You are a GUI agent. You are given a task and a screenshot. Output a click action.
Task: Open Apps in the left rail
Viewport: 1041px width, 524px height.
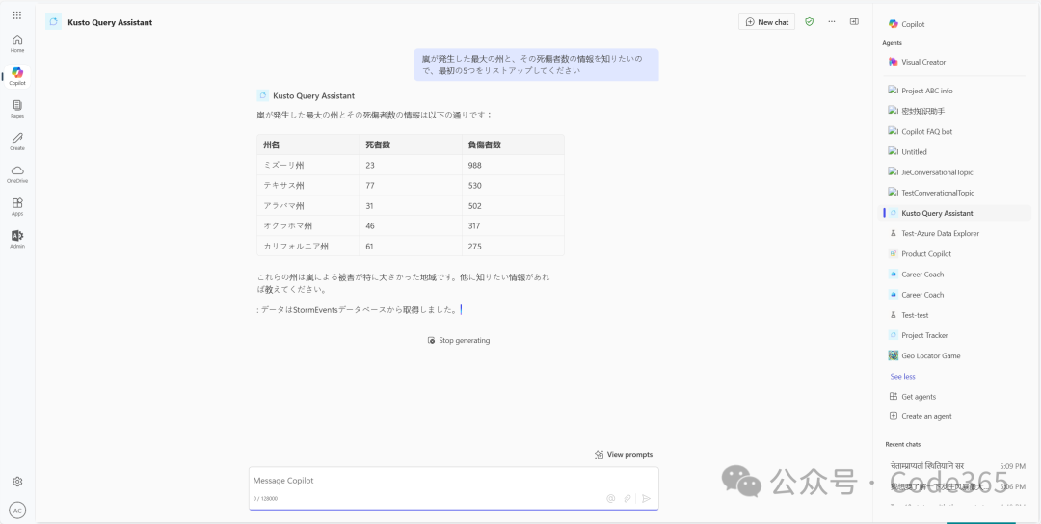click(17, 207)
